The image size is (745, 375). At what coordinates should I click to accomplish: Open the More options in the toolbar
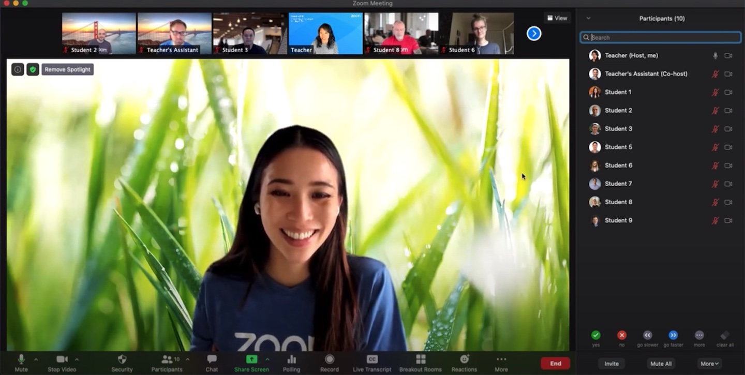pyautogui.click(x=501, y=362)
